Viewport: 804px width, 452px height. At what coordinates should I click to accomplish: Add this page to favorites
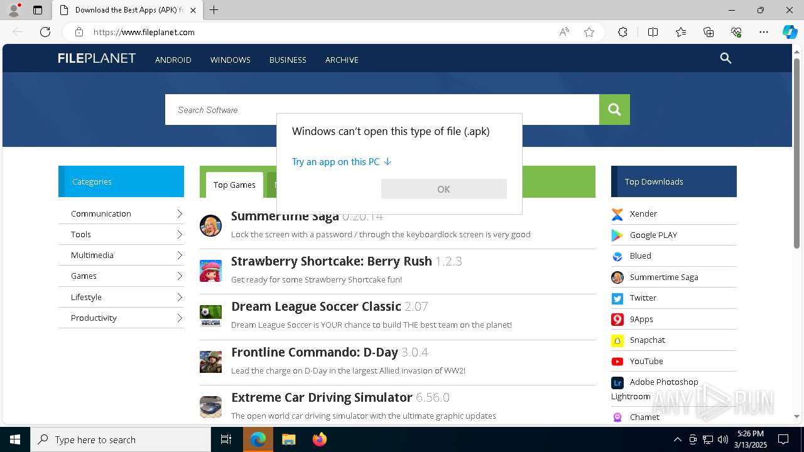pos(589,32)
